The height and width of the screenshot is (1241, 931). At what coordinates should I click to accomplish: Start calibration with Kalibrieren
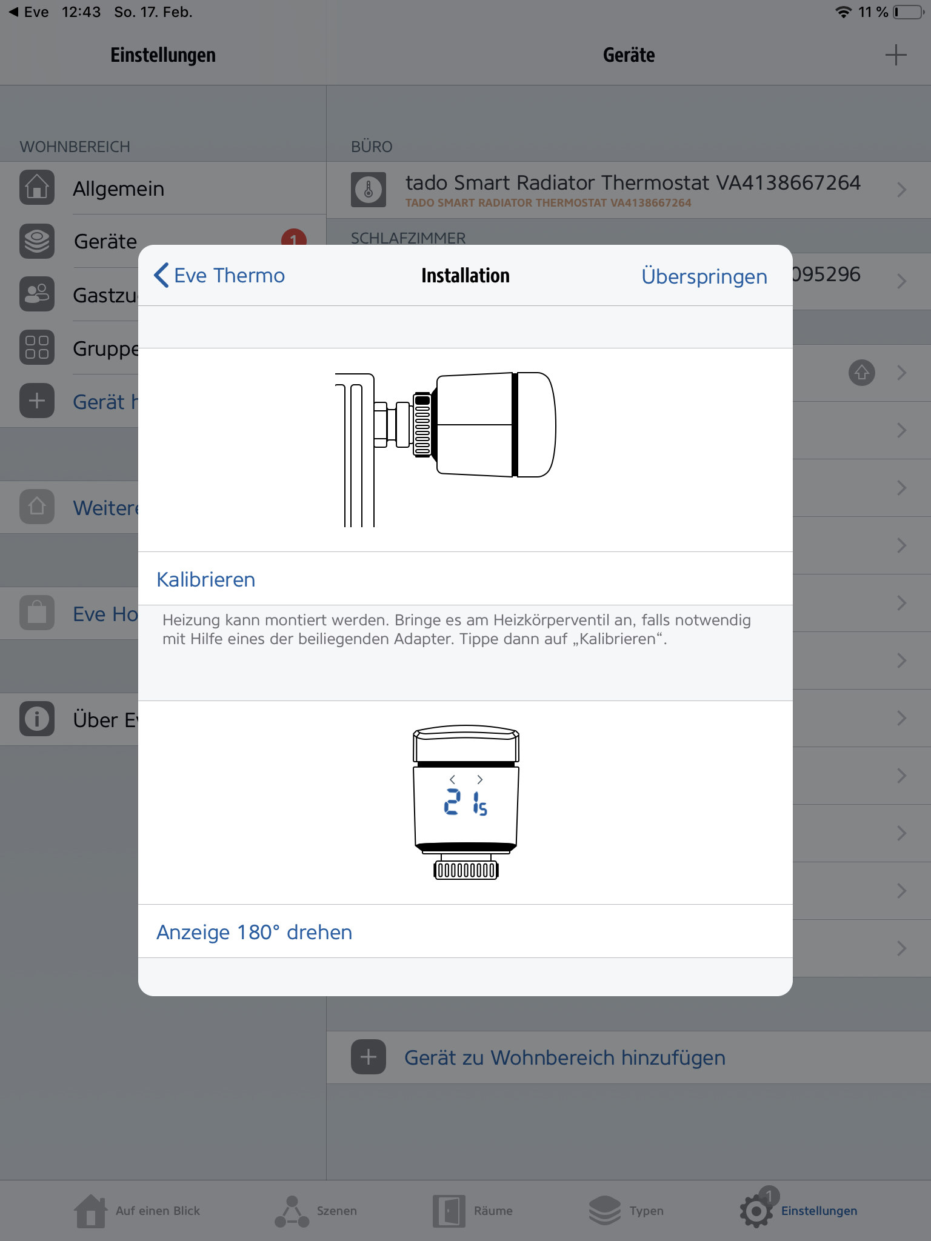[x=465, y=579]
